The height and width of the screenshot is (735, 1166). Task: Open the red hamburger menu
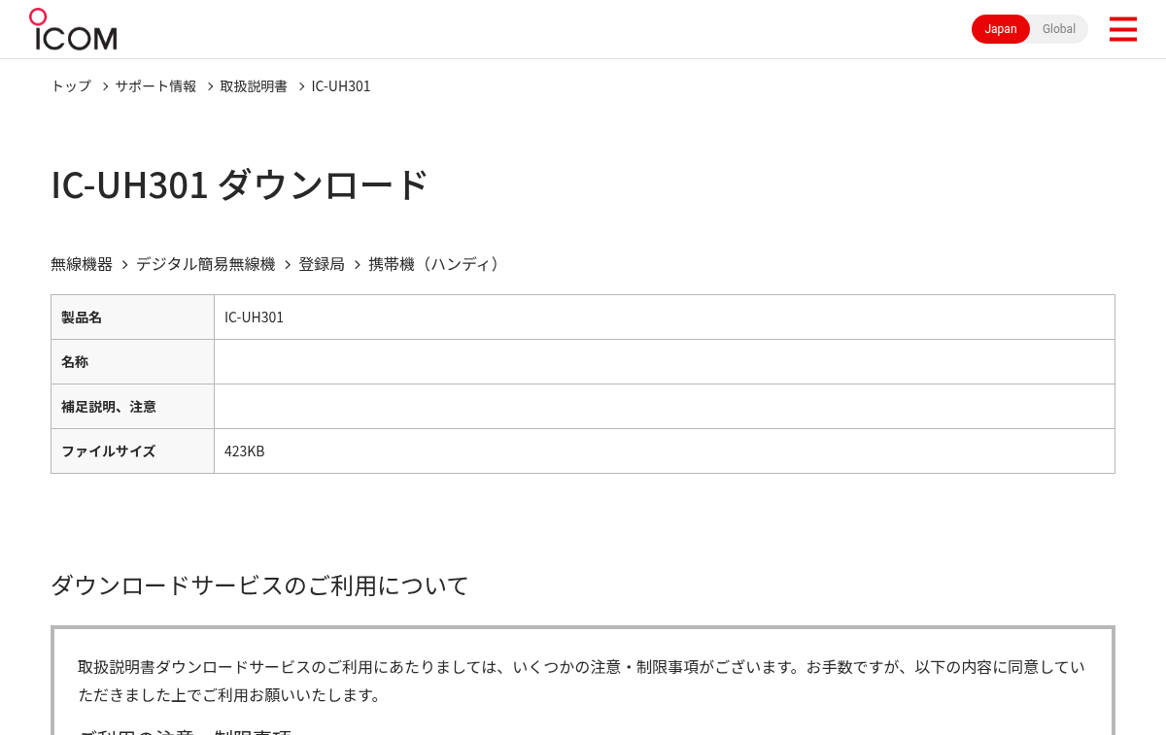pyautogui.click(x=1122, y=29)
